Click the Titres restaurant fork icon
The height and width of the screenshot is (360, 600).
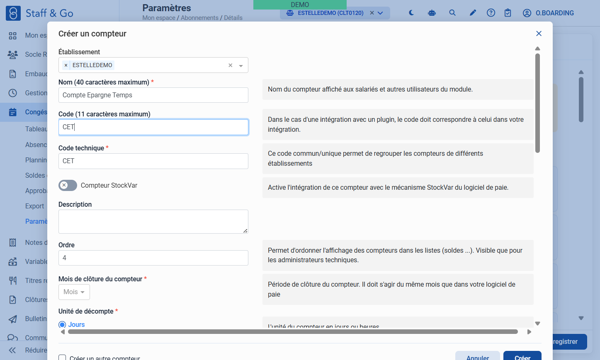pos(13,280)
